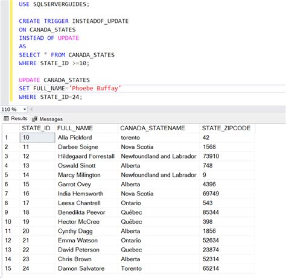The width and height of the screenshot is (286, 278).
Task: Click the cell Hildegaard Forrestall
Action: click(x=86, y=156)
